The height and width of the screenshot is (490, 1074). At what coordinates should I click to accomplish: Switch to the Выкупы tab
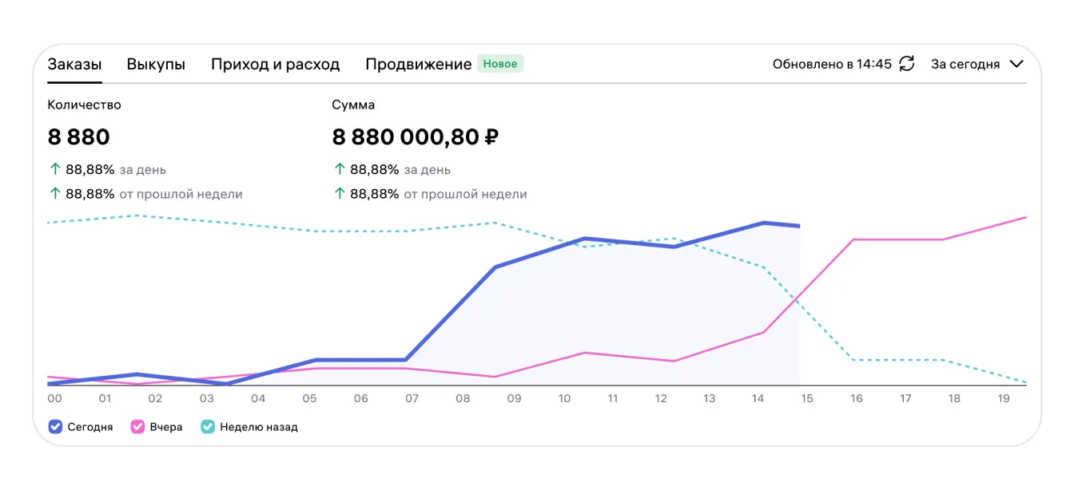tap(156, 64)
